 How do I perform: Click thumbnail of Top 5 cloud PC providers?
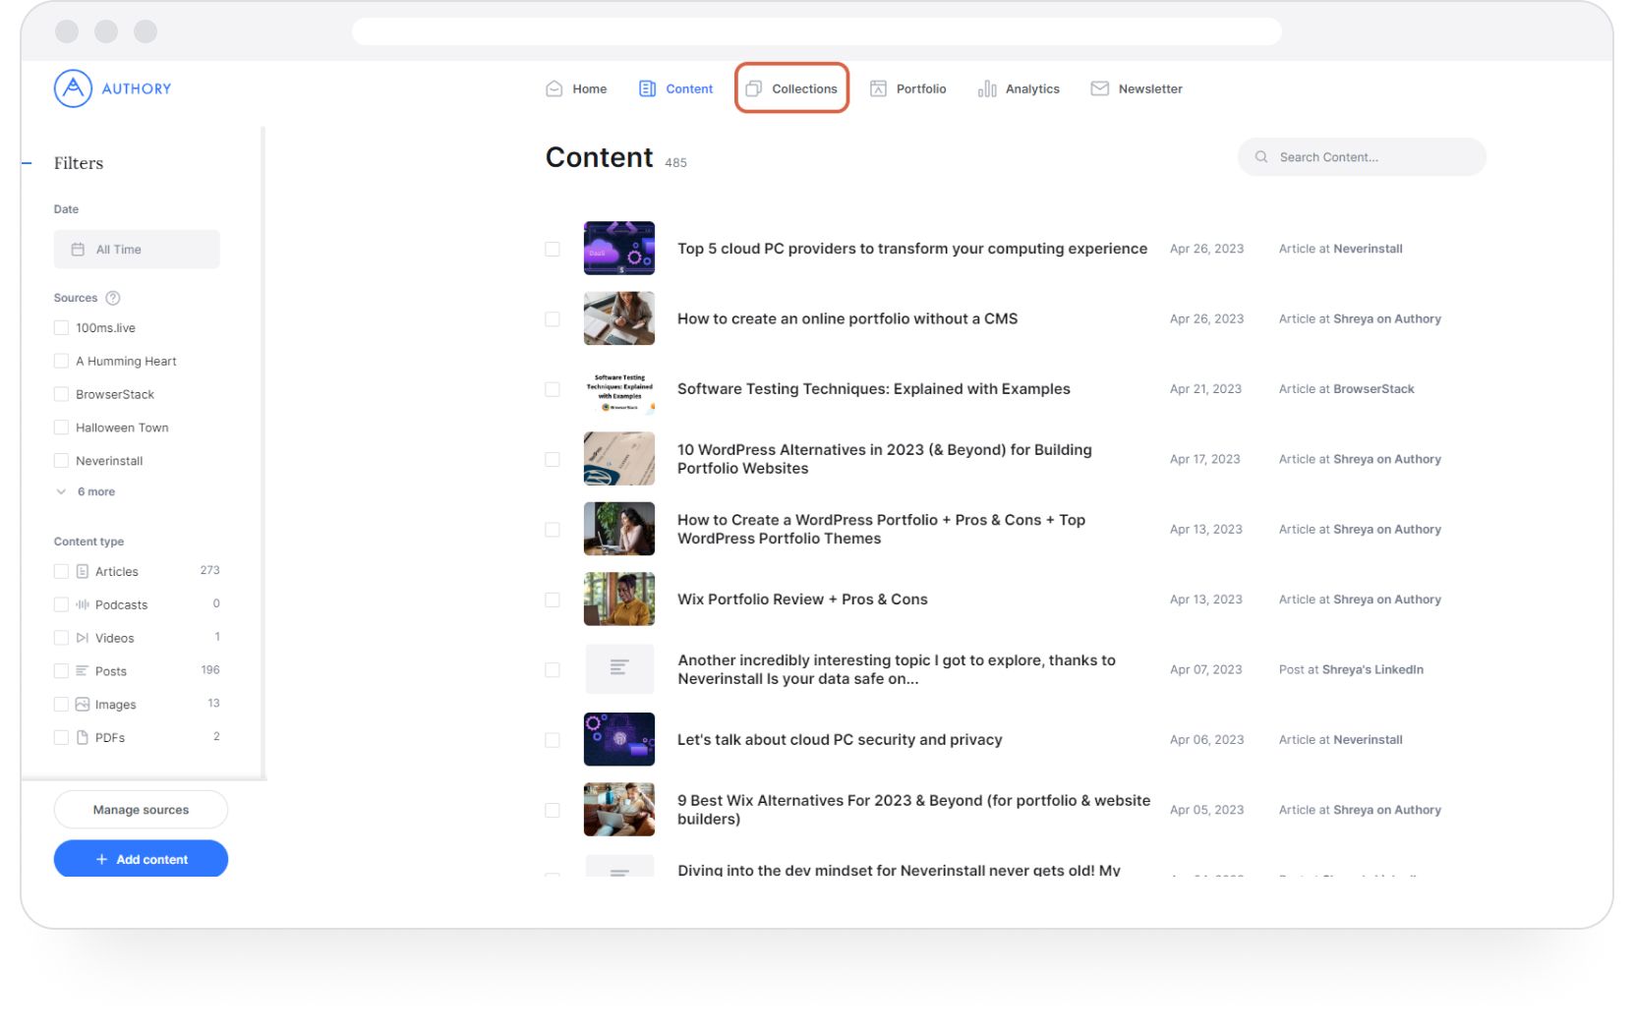pos(619,248)
